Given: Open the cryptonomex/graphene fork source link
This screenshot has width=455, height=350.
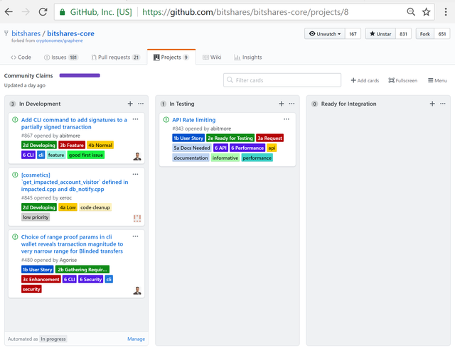Looking at the screenshot, I should (x=59, y=40).
